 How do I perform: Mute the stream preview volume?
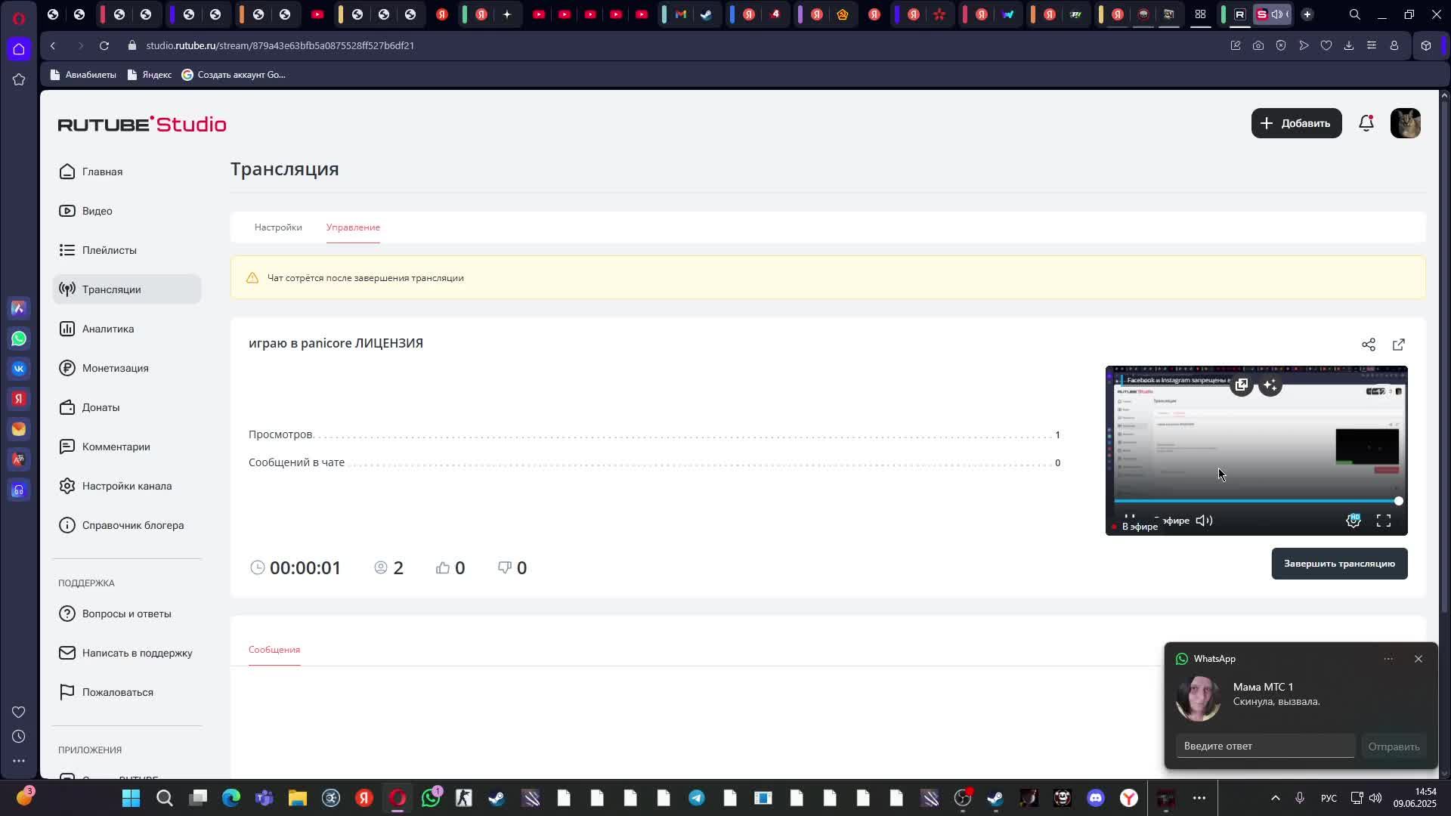pos(1204,521)
